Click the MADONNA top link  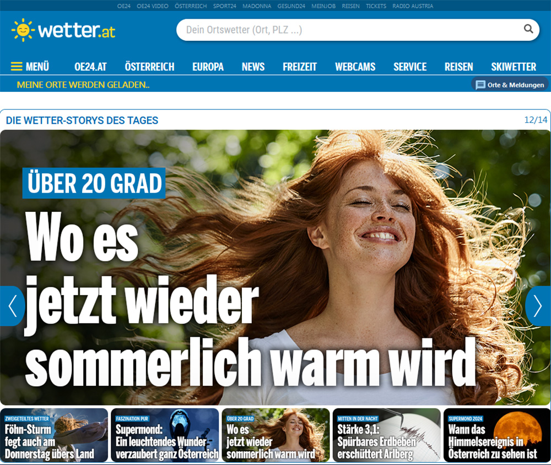(x=257, y=6)
